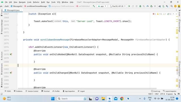181x102 pixels.
Task: Change line separator CRLF in status bar
Action: point(156,94)
